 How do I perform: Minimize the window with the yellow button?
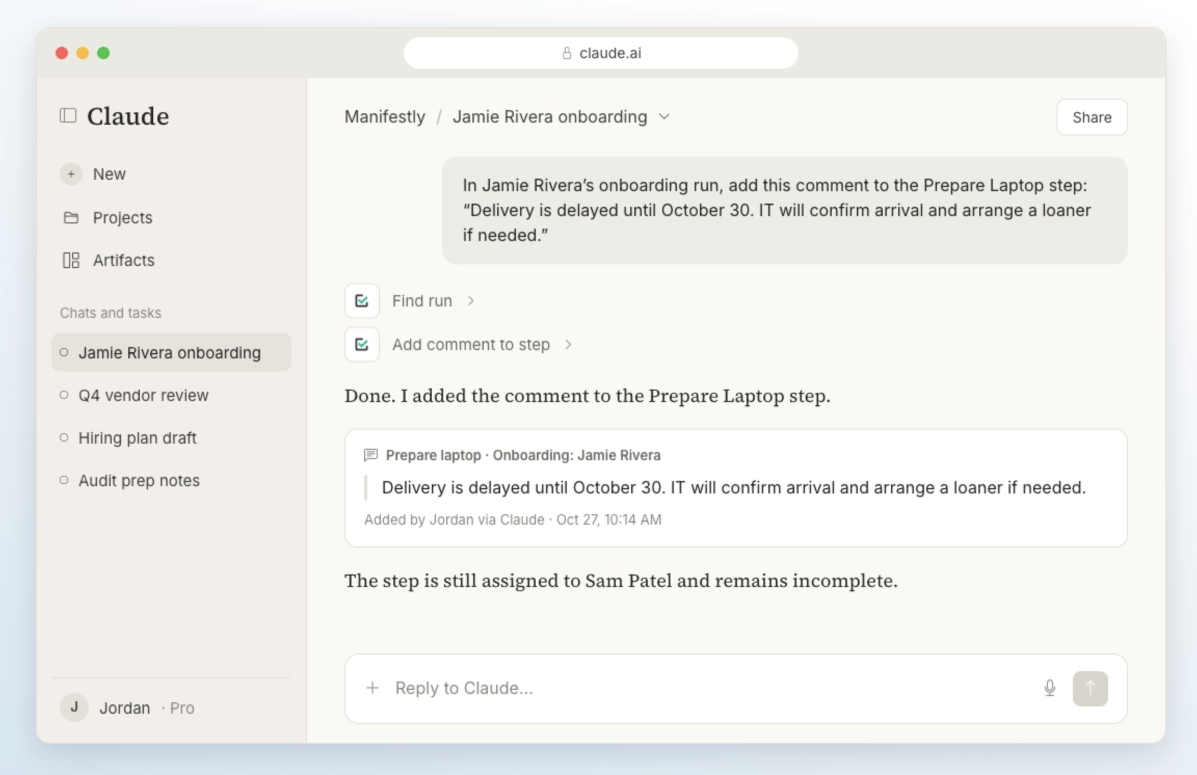click(x=83, y=53)
